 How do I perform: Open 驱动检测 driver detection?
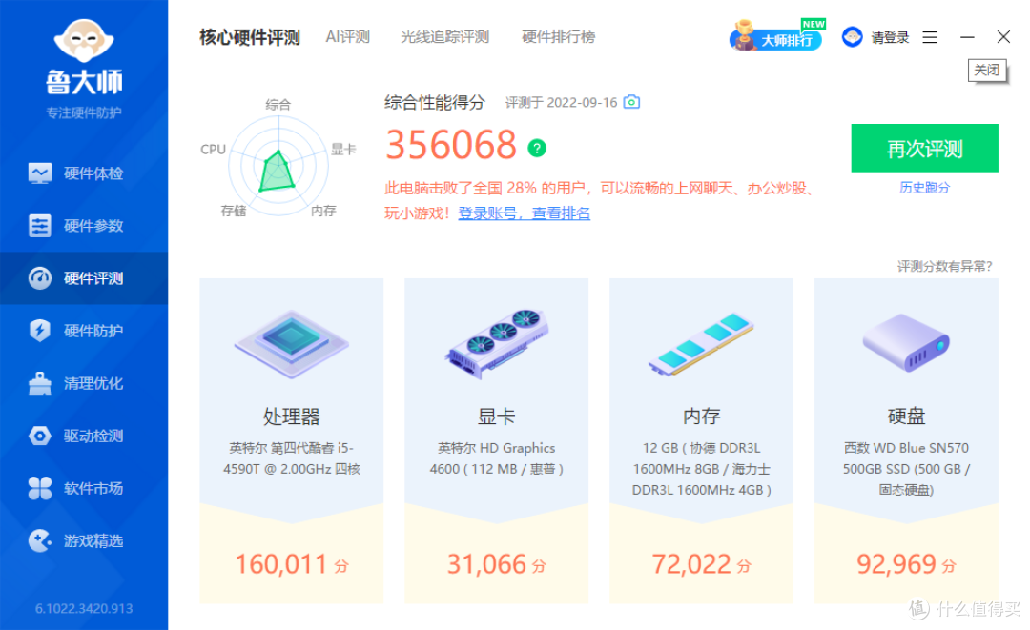point(84,436)
